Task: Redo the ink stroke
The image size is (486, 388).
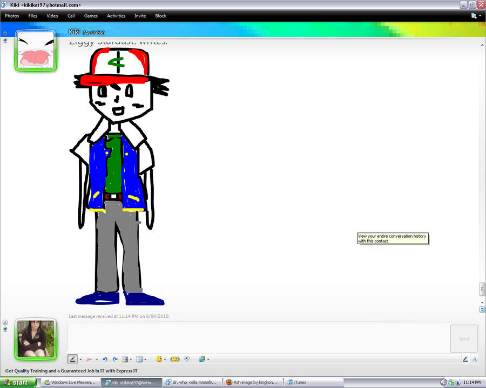Action: tap(115, 359)
